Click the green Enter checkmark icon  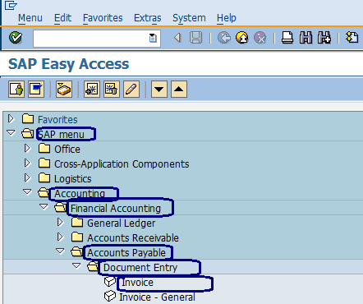click(x=16, y=38)
